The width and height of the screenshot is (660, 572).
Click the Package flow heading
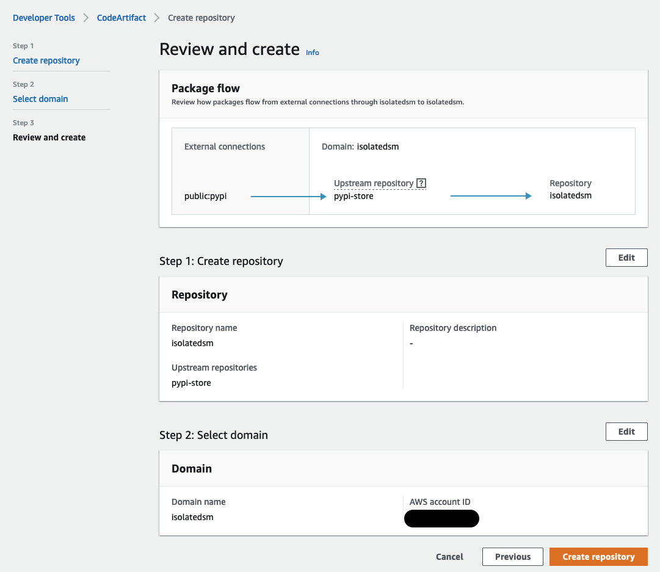(x=205, y=89)
